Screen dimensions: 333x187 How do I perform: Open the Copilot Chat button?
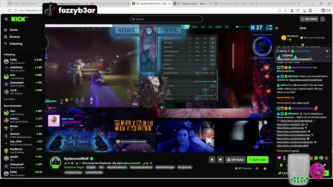[x=326, y=10]
